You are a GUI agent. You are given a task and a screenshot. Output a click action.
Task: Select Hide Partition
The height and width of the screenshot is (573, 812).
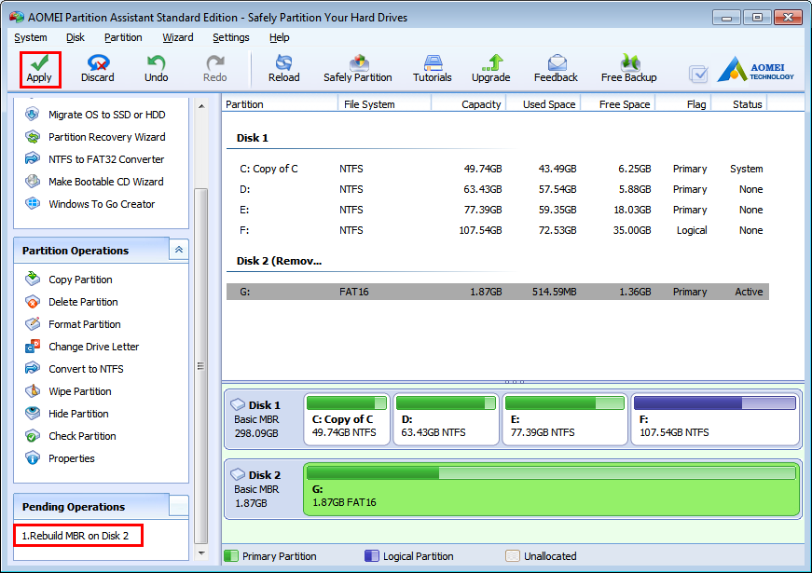pos(67,414)
